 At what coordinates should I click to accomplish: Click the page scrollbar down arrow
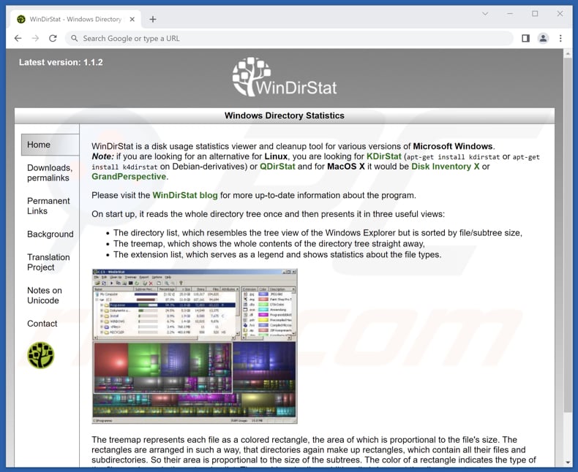click(x=568, y=463)
